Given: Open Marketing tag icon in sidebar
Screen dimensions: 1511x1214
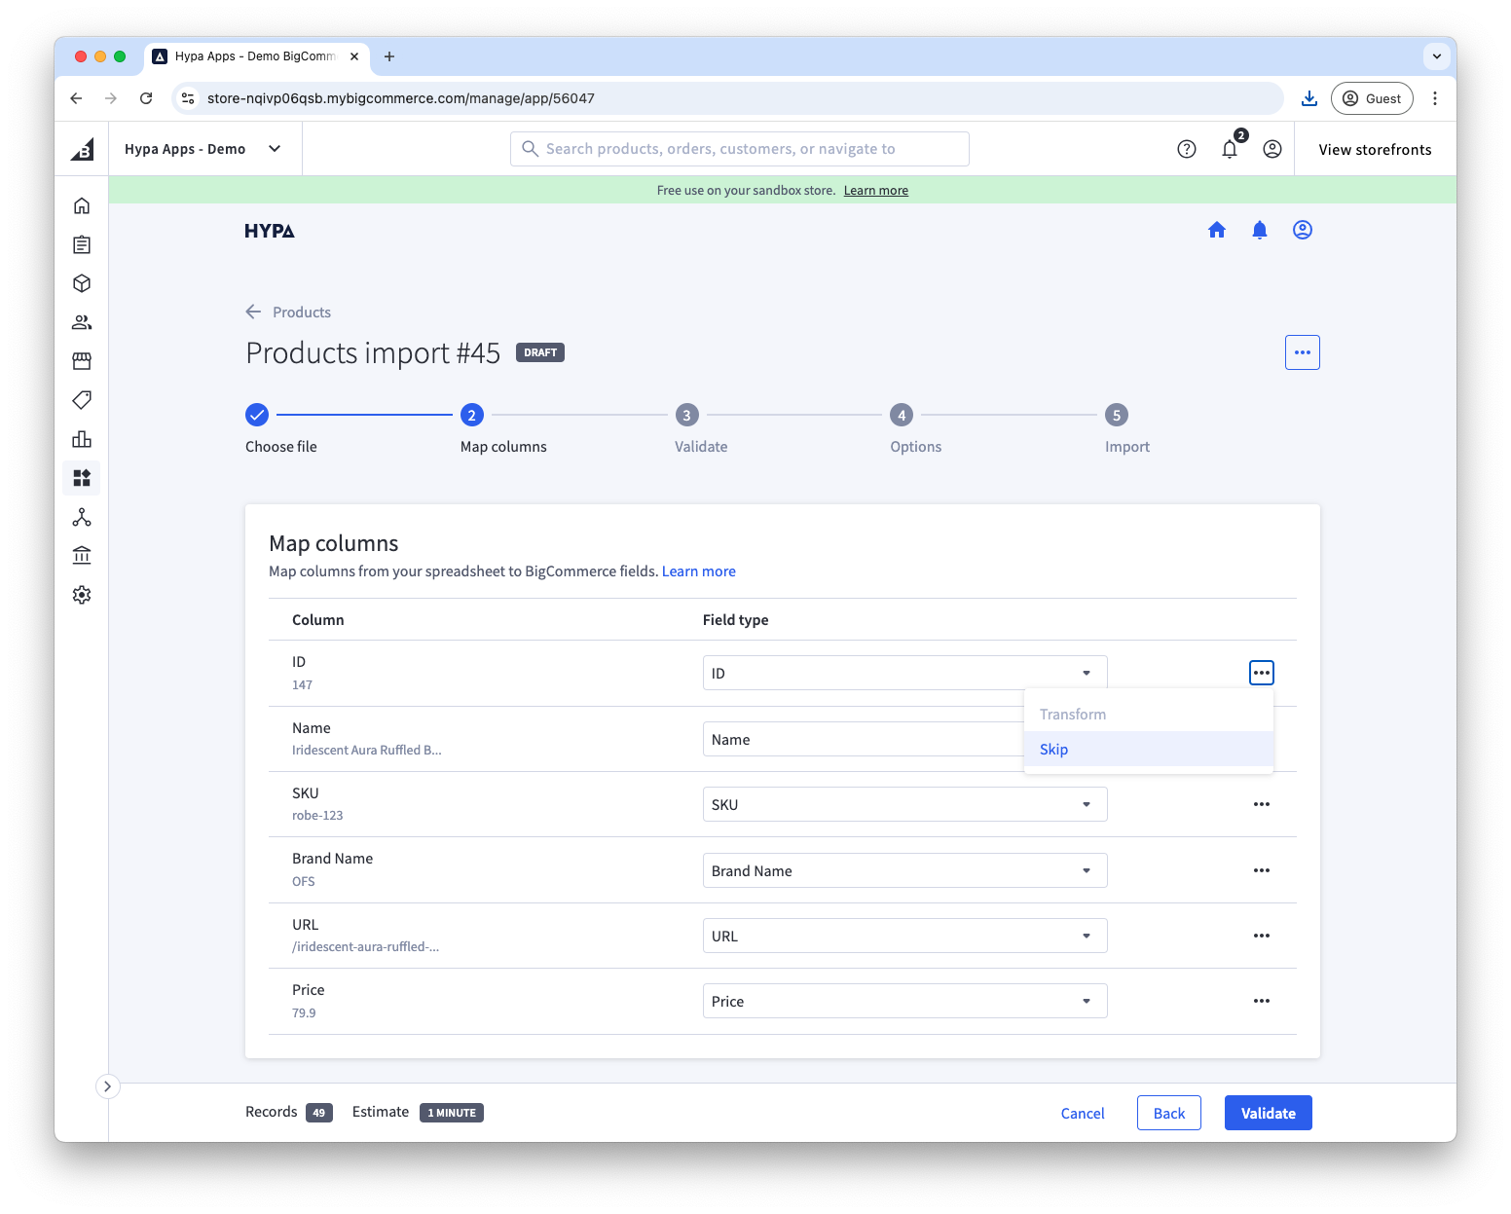Looking at the screenshot, I should 82,400.
